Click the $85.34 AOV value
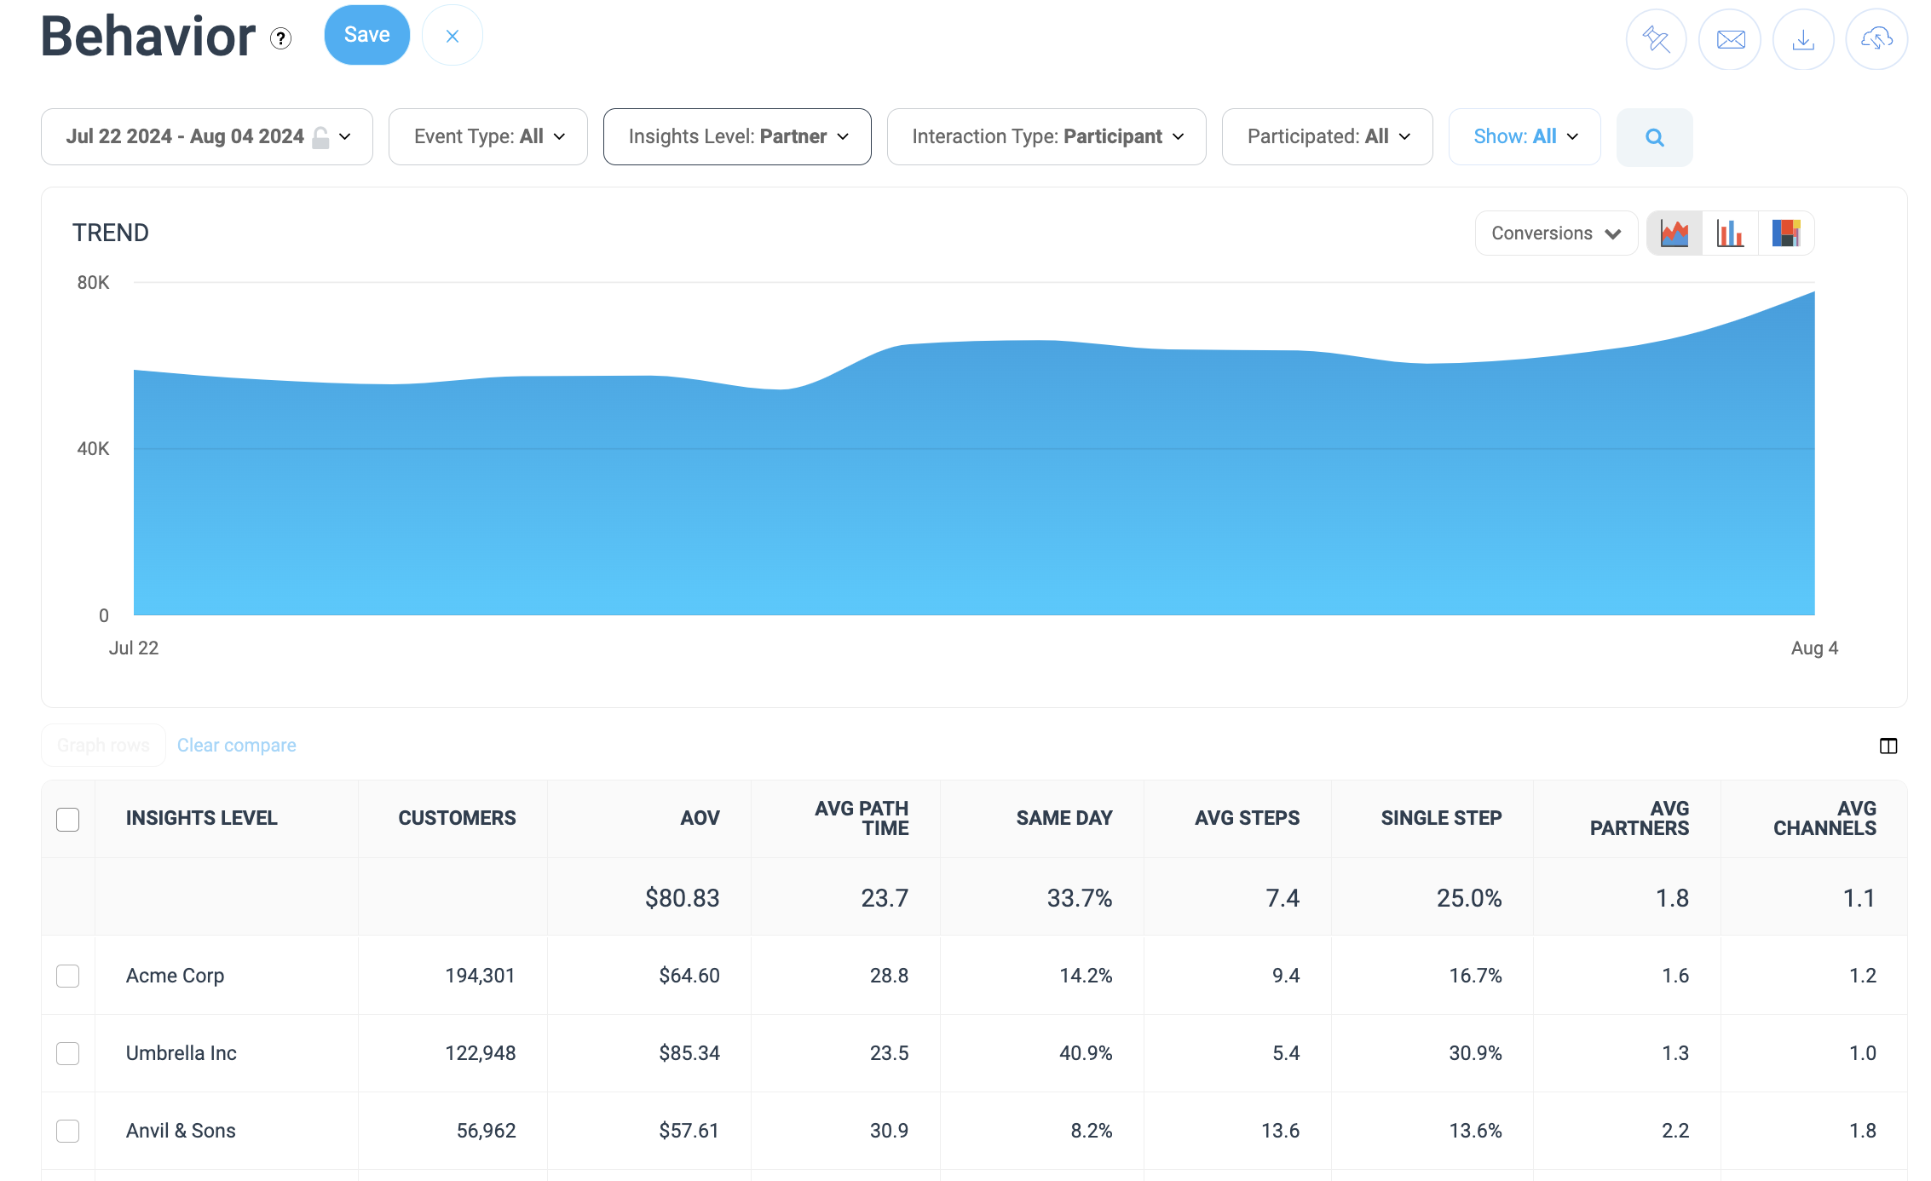The height and width of the screenshot is (1181, 1931). [x=689, y=1053]
